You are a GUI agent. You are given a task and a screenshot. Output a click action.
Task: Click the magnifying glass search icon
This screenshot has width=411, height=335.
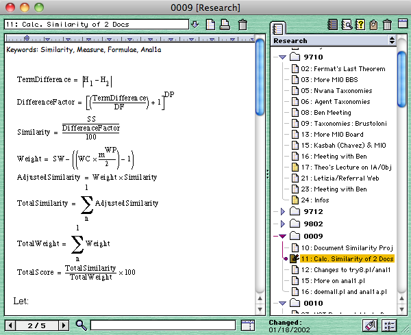(x=82, y=325)
